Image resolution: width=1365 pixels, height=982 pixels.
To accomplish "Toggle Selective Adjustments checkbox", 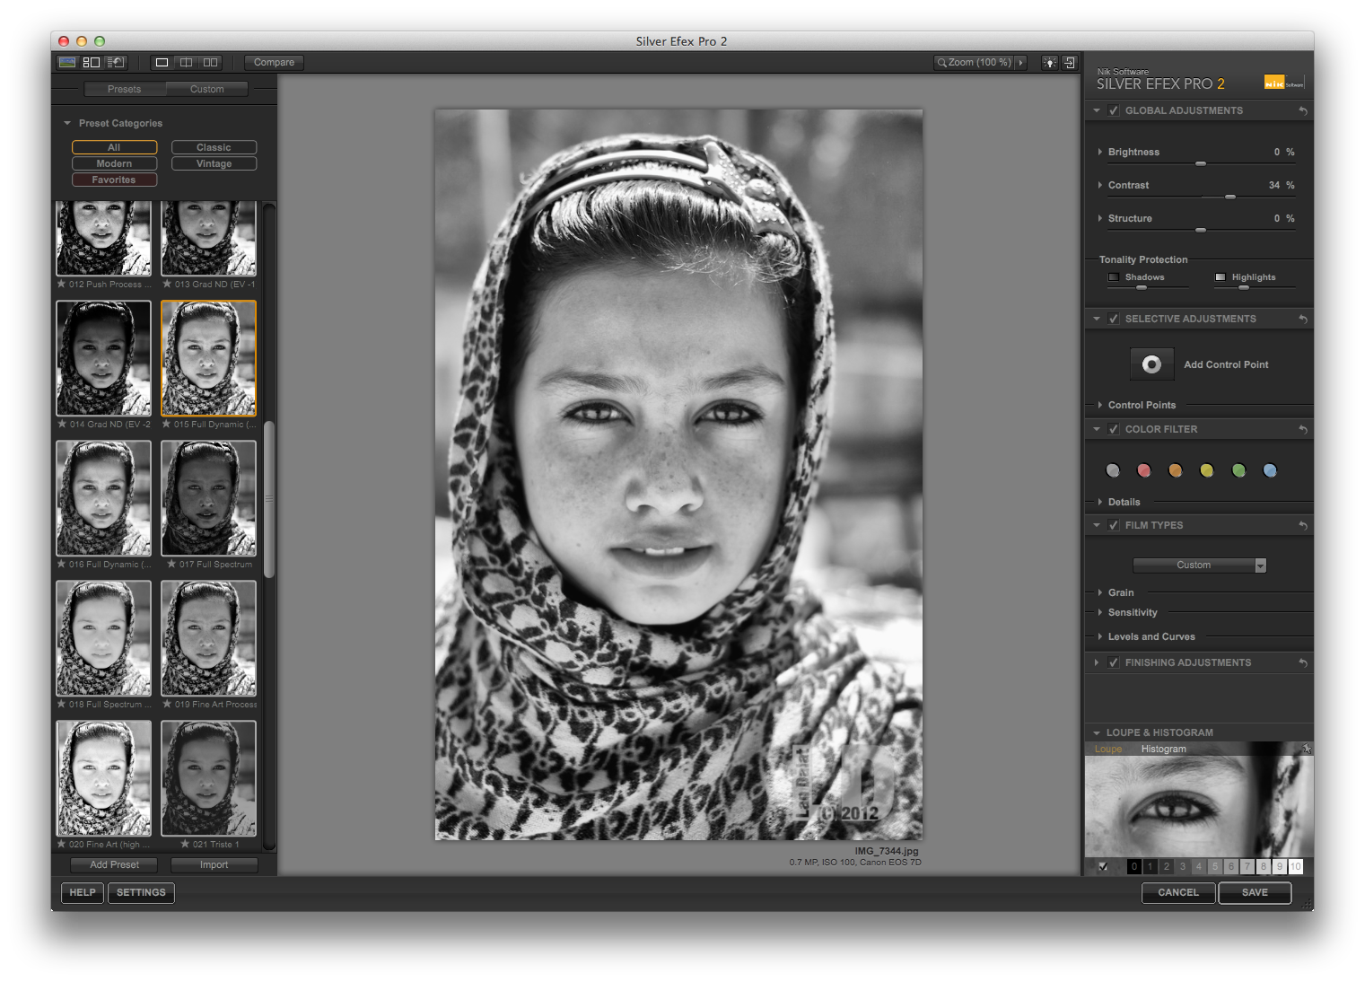I will click(x=1114, y=320).
